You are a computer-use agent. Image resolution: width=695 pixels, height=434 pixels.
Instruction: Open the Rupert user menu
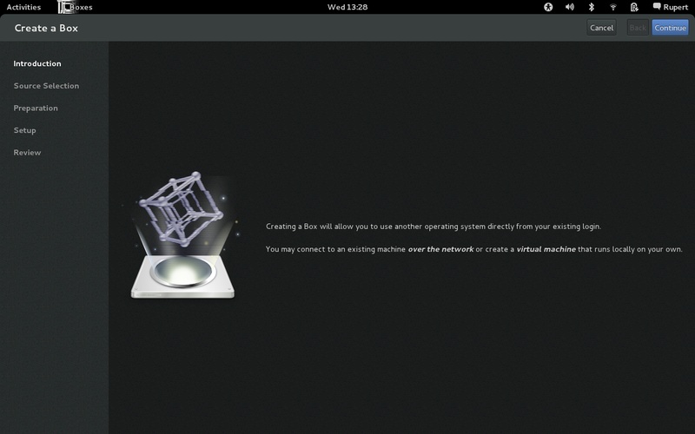(x=676, y=7)
